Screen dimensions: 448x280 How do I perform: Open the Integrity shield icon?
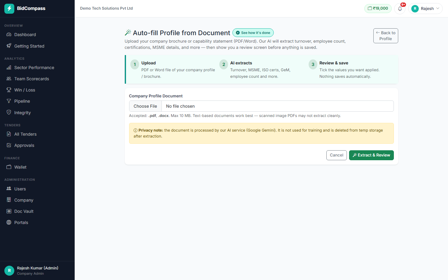coord(9,112)
